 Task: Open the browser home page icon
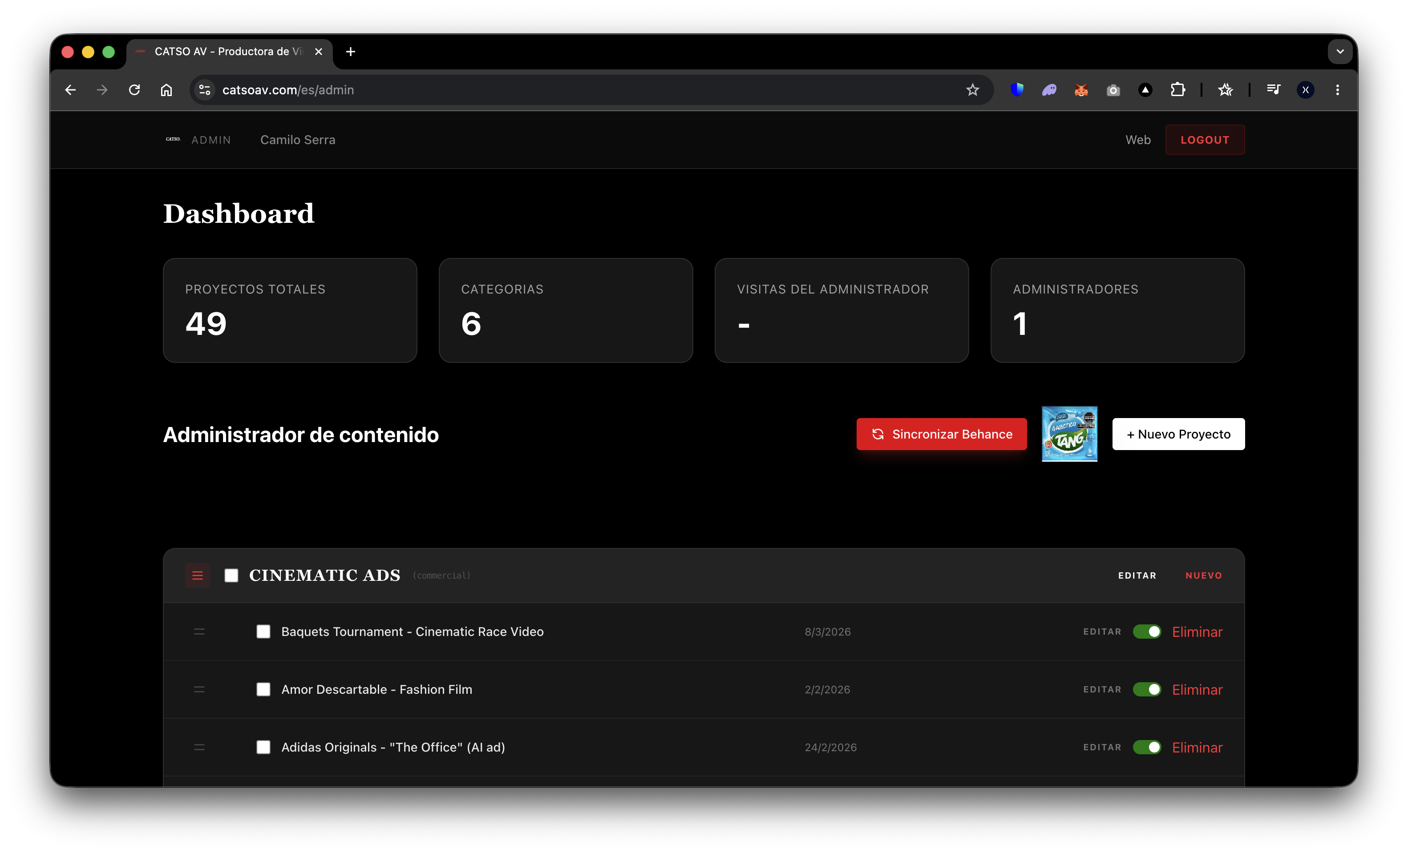pos(166,90)
